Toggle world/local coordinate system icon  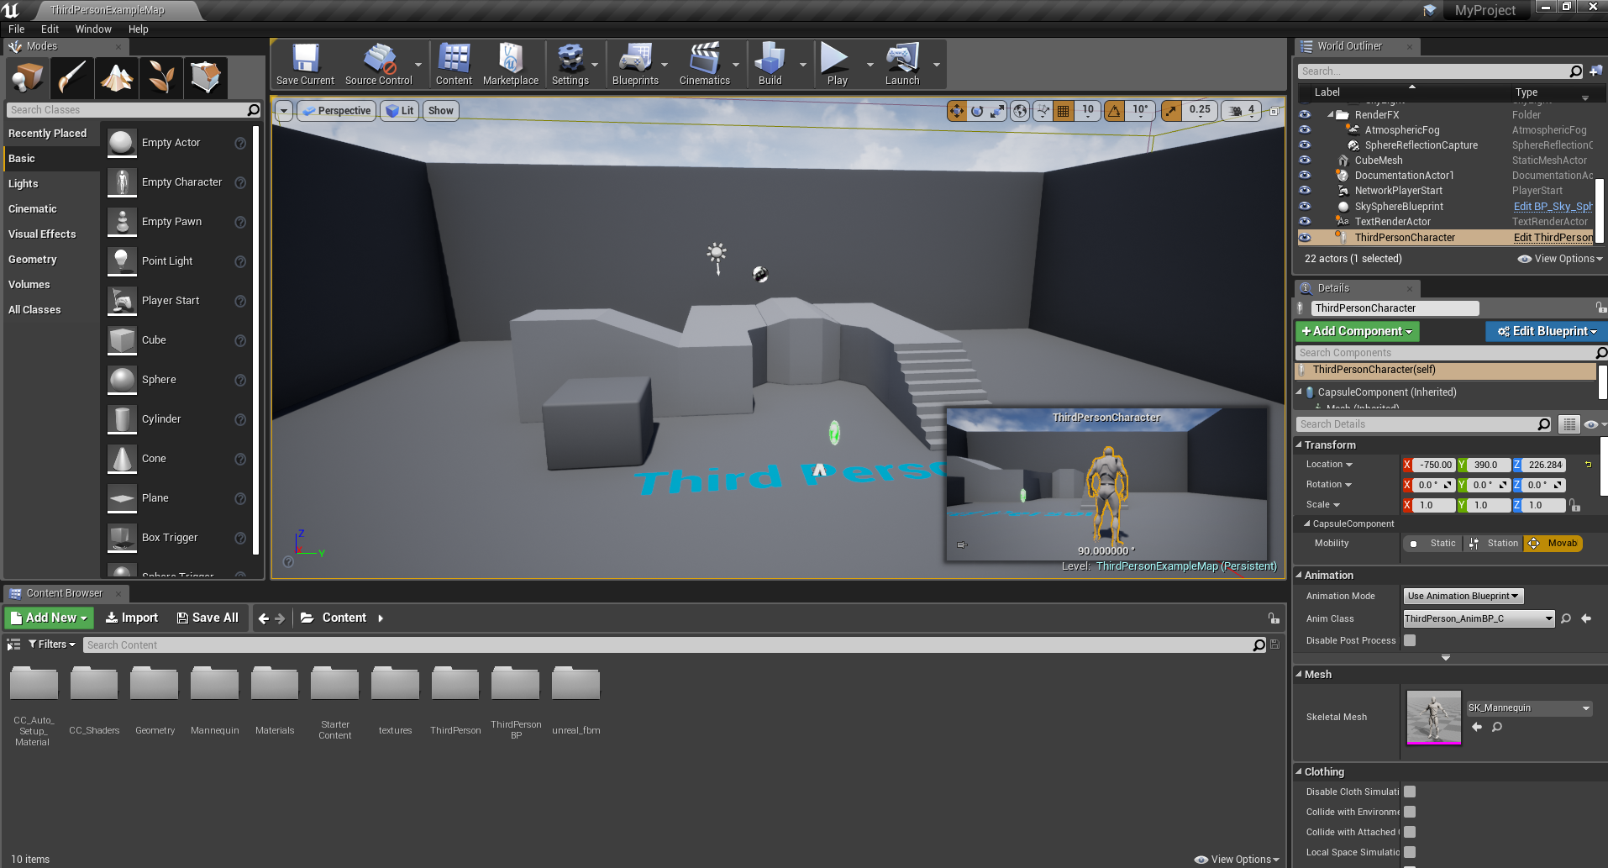(1020, 111)
